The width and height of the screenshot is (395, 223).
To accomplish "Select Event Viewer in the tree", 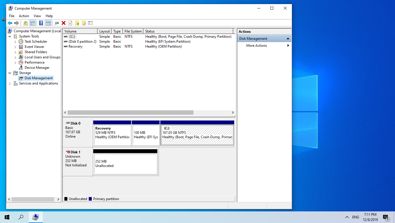I will point(34,47).
